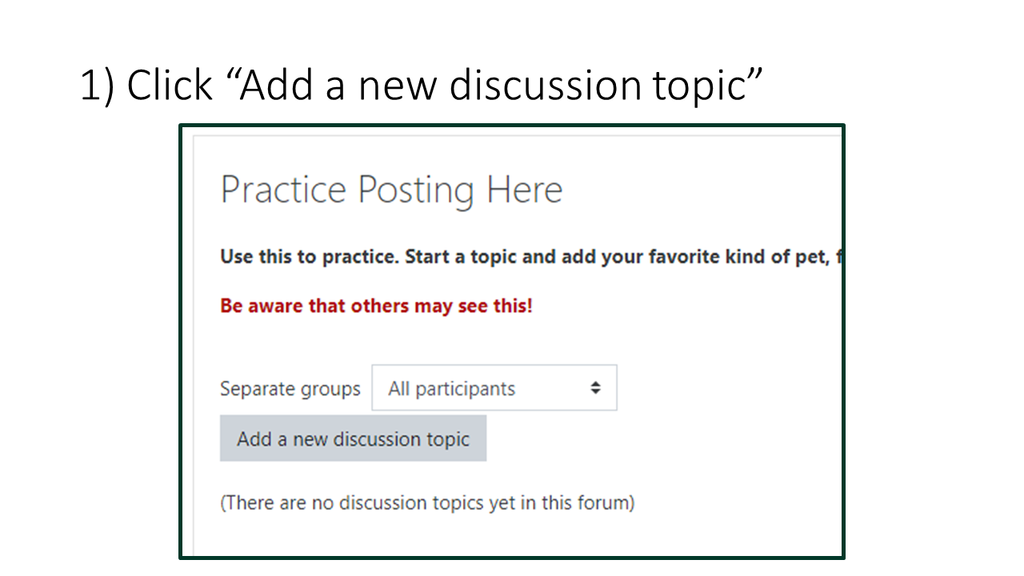Click the up arrow of the group stepper
Screen dimensions: 1024x576
tap(596, 383)
